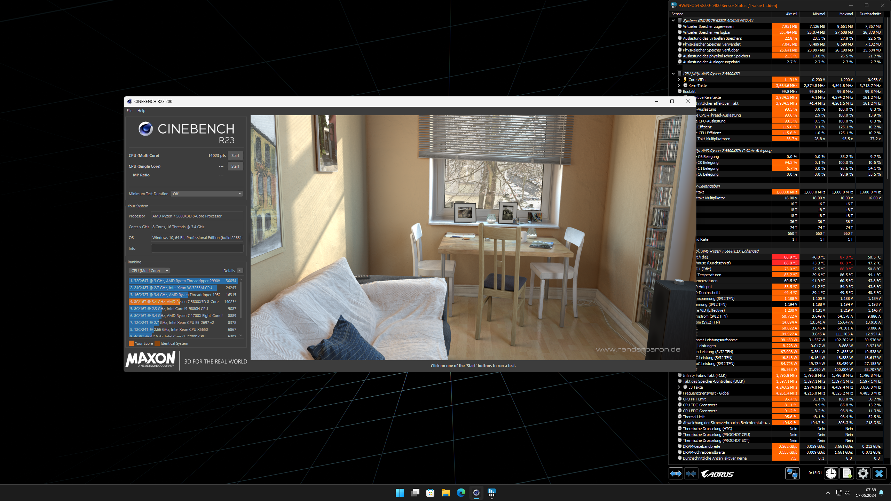The height and width of the screenshot is (501, 891).
Task: Open the Help menu in Cinebench
Action: pyautogui.click(x=141, y=111)
